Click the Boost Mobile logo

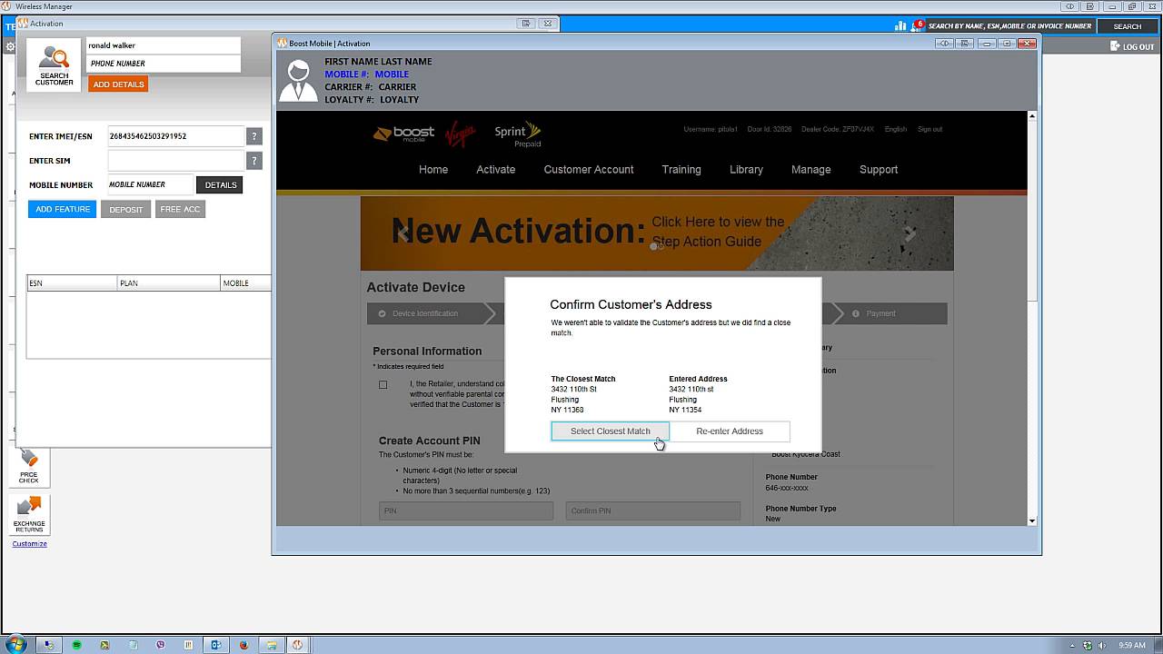click(403, 134)
